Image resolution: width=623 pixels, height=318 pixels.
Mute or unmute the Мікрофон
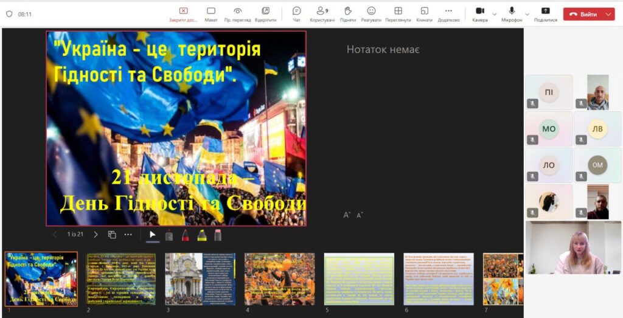pyautogui.click(x=512, y=14)
